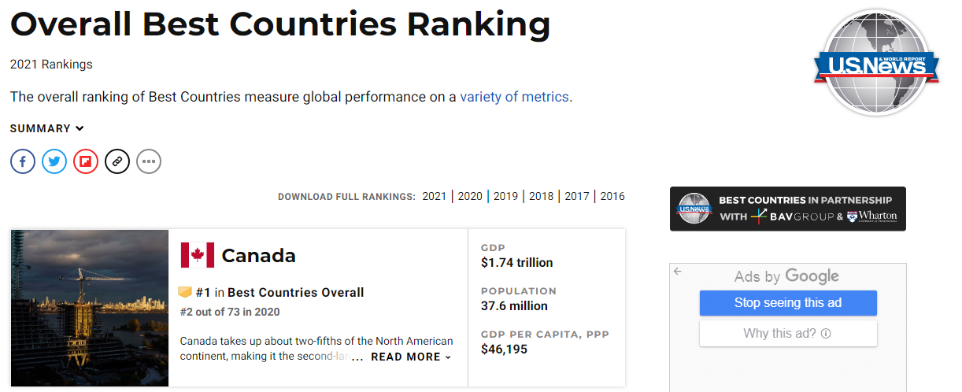The height and width of the screenshot is (392, 962).
Task: Share via the Flipboard icon
Action: [x=86, y=162]
